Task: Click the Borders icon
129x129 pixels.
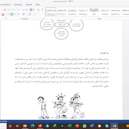Action: pos(34,14)
